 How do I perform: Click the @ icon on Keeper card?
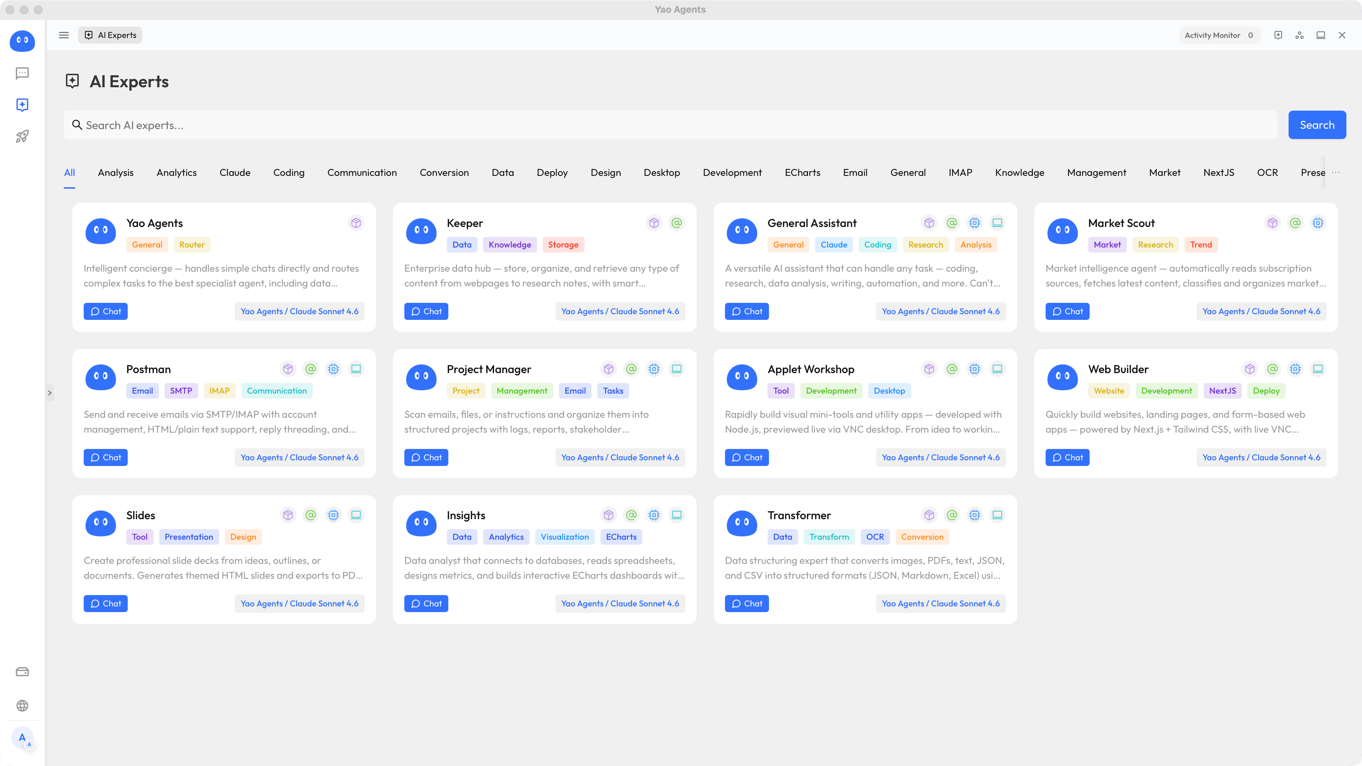tap(677, 223)
